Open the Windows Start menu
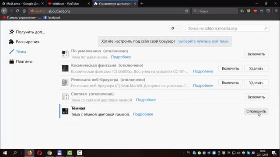This screenshot has width=280, height=157. click(x=5, y=153)
